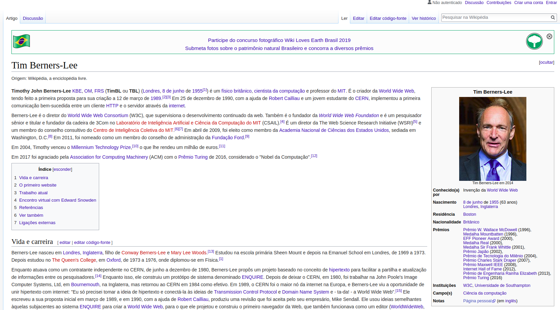The width and height of the screenshot is (560, 310).
Task: Open Internet Hall of Fame link
Action: pos(482,269)
